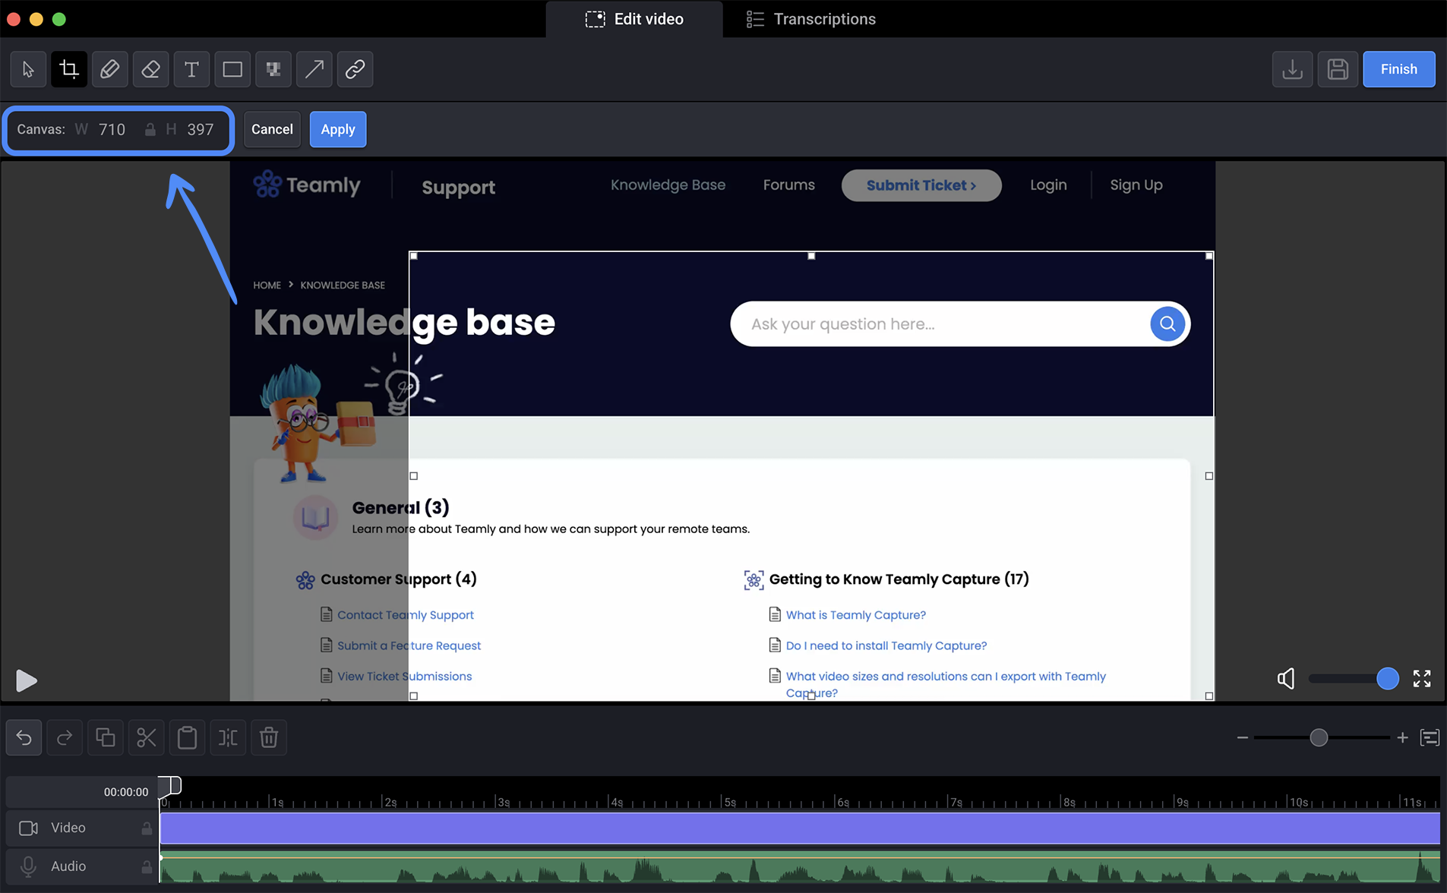Click the Teamly logo in preview
Image resolution: width=1447 pixels, height=893 pixels.
click(307, 185)
